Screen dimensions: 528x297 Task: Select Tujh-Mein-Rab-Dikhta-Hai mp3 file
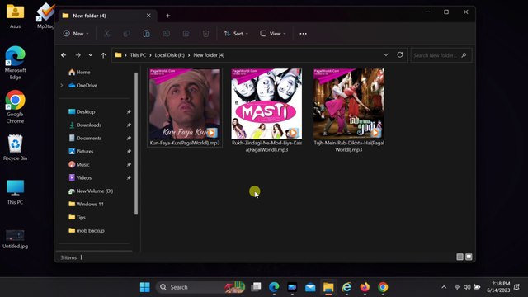point(348,111)
